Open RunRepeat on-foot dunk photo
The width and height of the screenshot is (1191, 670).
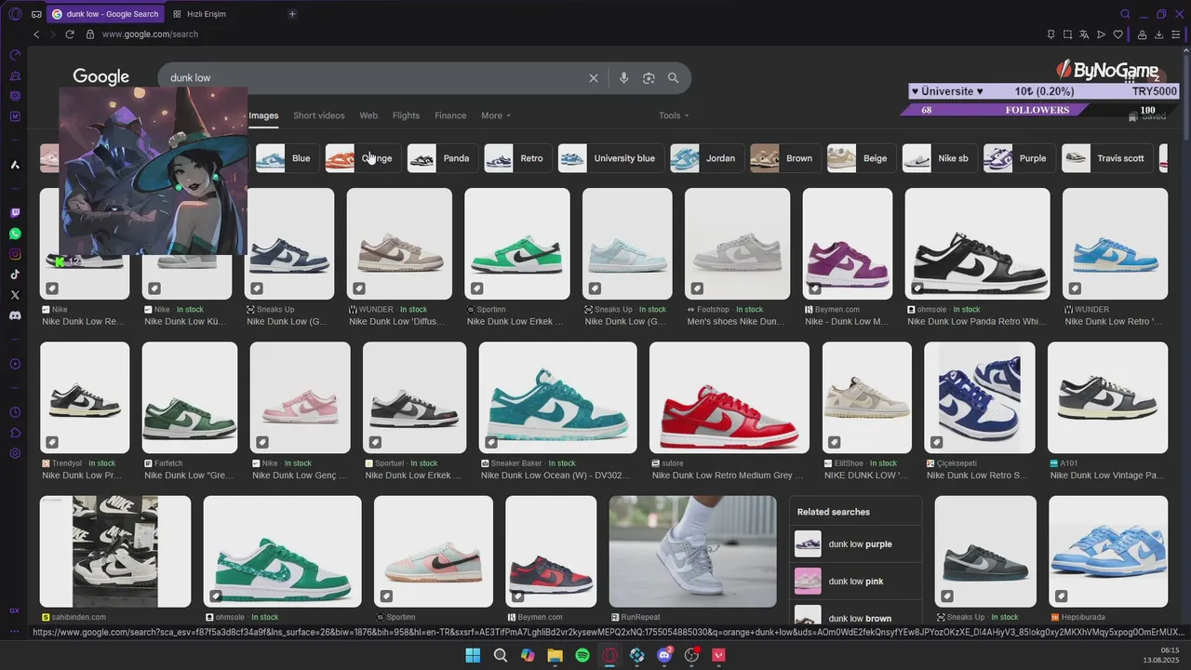click(693, 551)
